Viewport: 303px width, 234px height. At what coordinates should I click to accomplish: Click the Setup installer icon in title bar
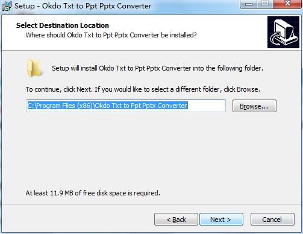pos(7,6)
